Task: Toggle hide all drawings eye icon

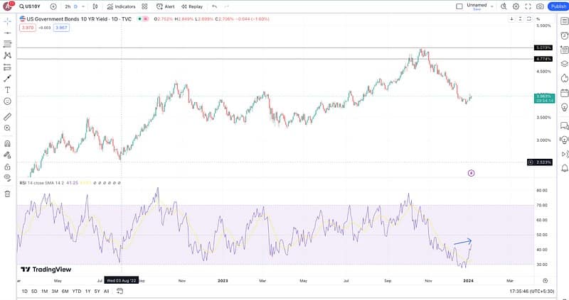Action: coord(7,177)
